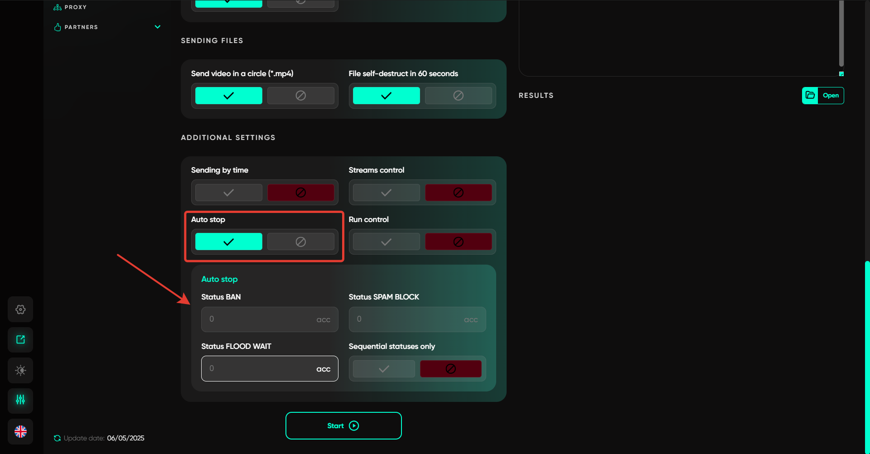Turn off Auto stop option
870x454 pixels.
pyautogui.click(x=300, y=242)
